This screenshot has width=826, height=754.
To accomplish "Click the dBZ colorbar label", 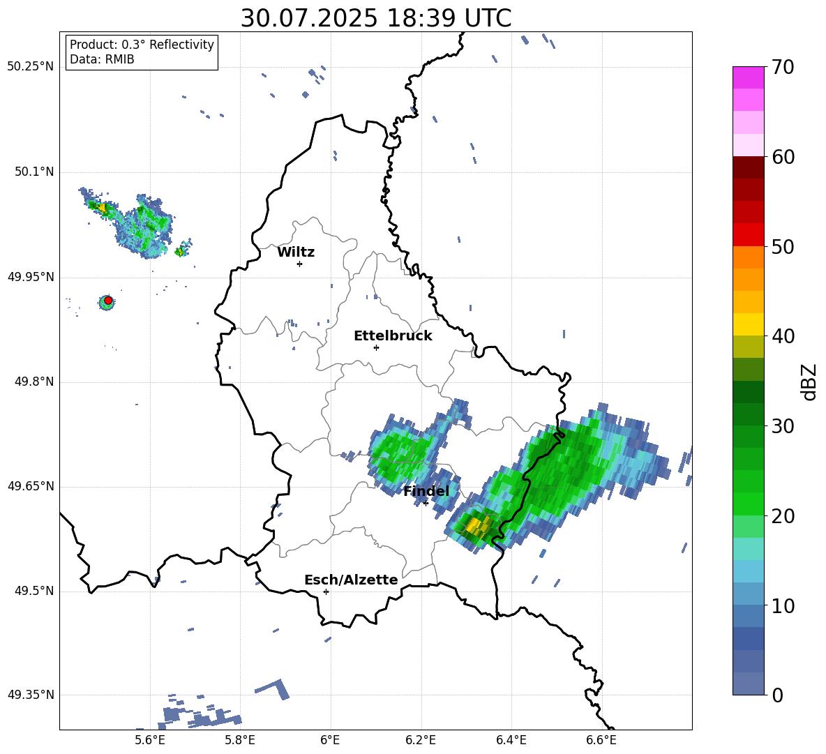I will tap(808, 382).
